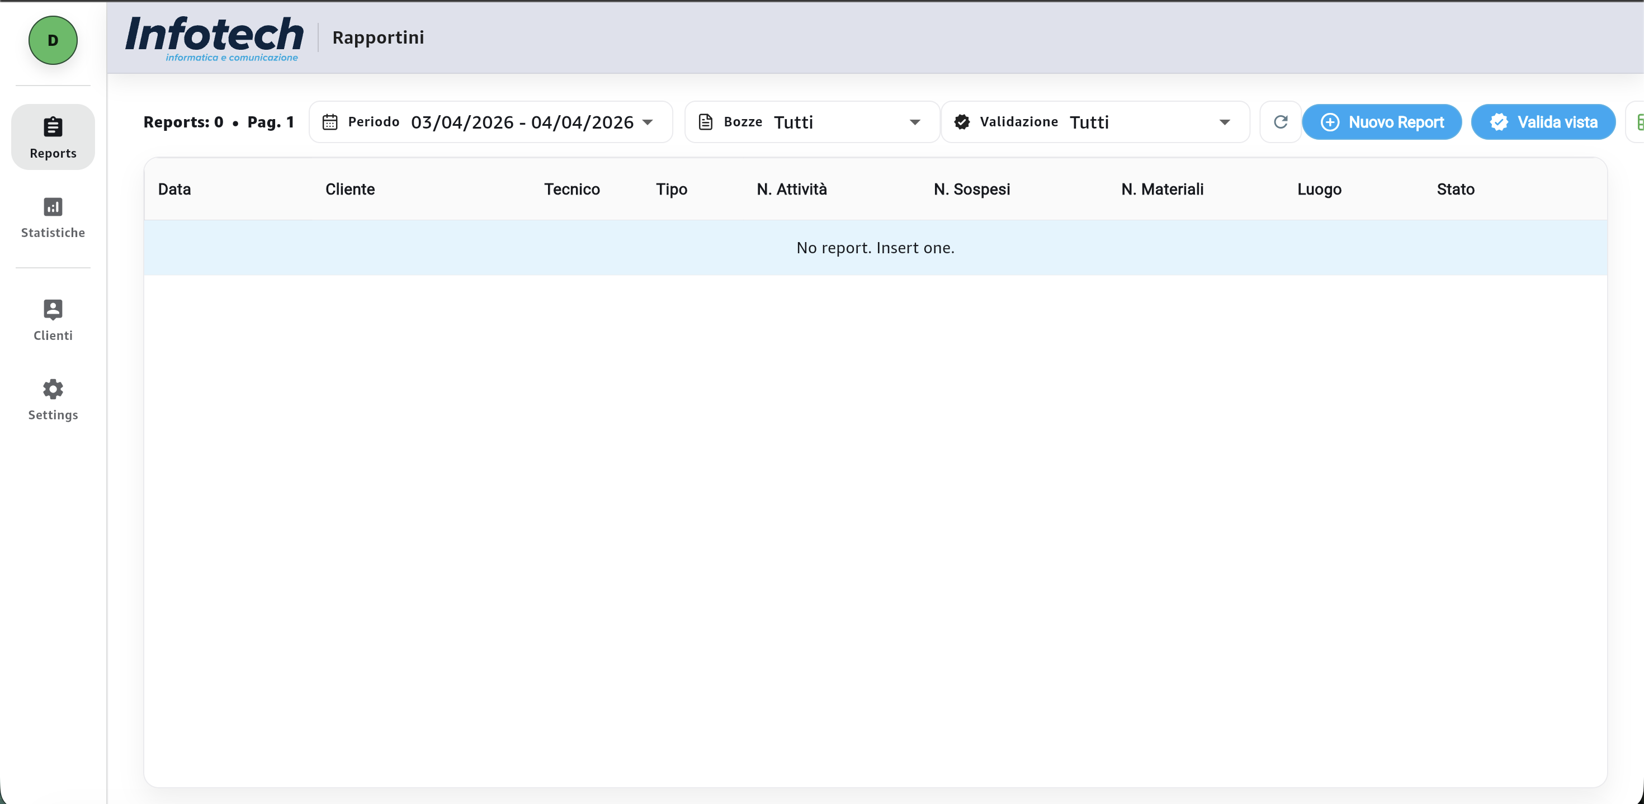Go to the Clienti sidebar section
The image size is (1644, 804).
coord(53,320)
